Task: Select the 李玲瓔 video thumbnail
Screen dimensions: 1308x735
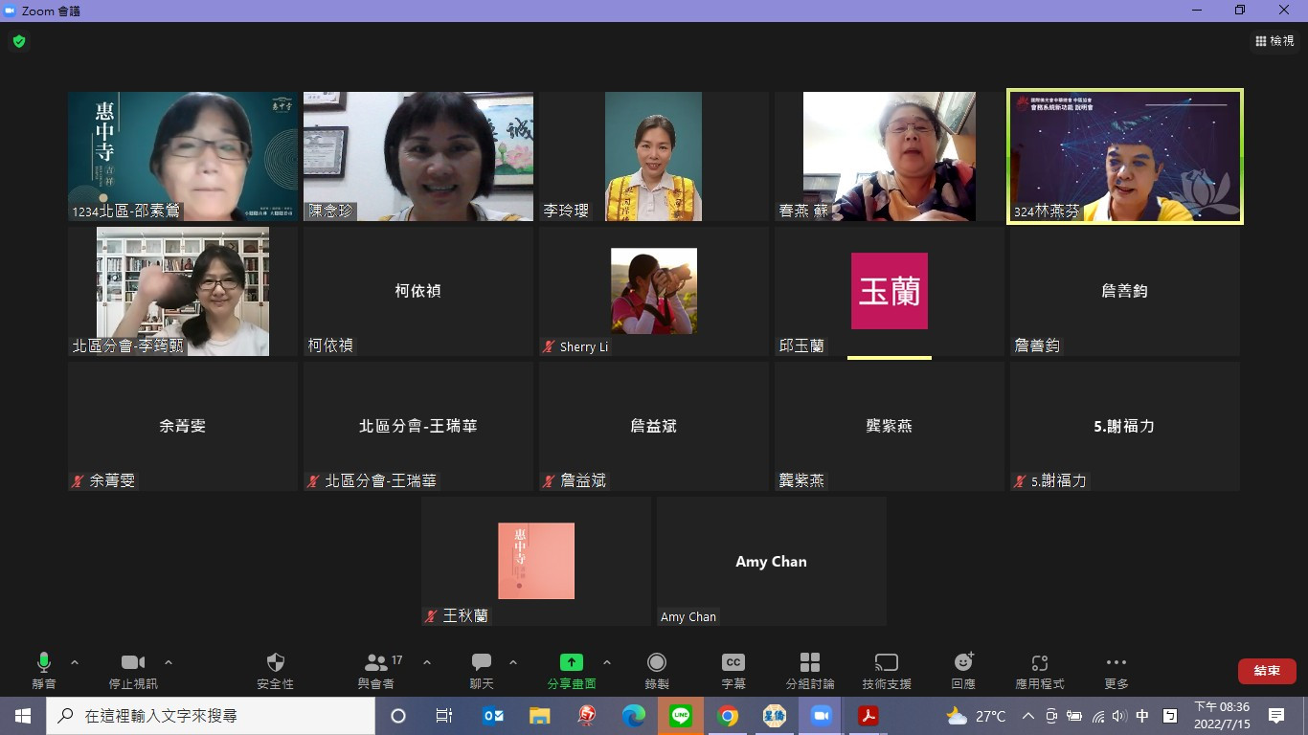Action: pos(653,157)
